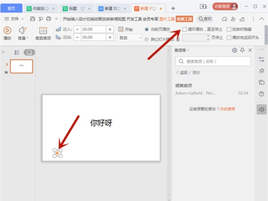
Task: Click the page-stop number spinner field
Action: pyautogui.click(x=196, y=38)
